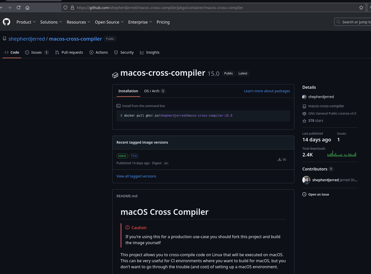Follow Learn more about packages link

pos(267,91)
